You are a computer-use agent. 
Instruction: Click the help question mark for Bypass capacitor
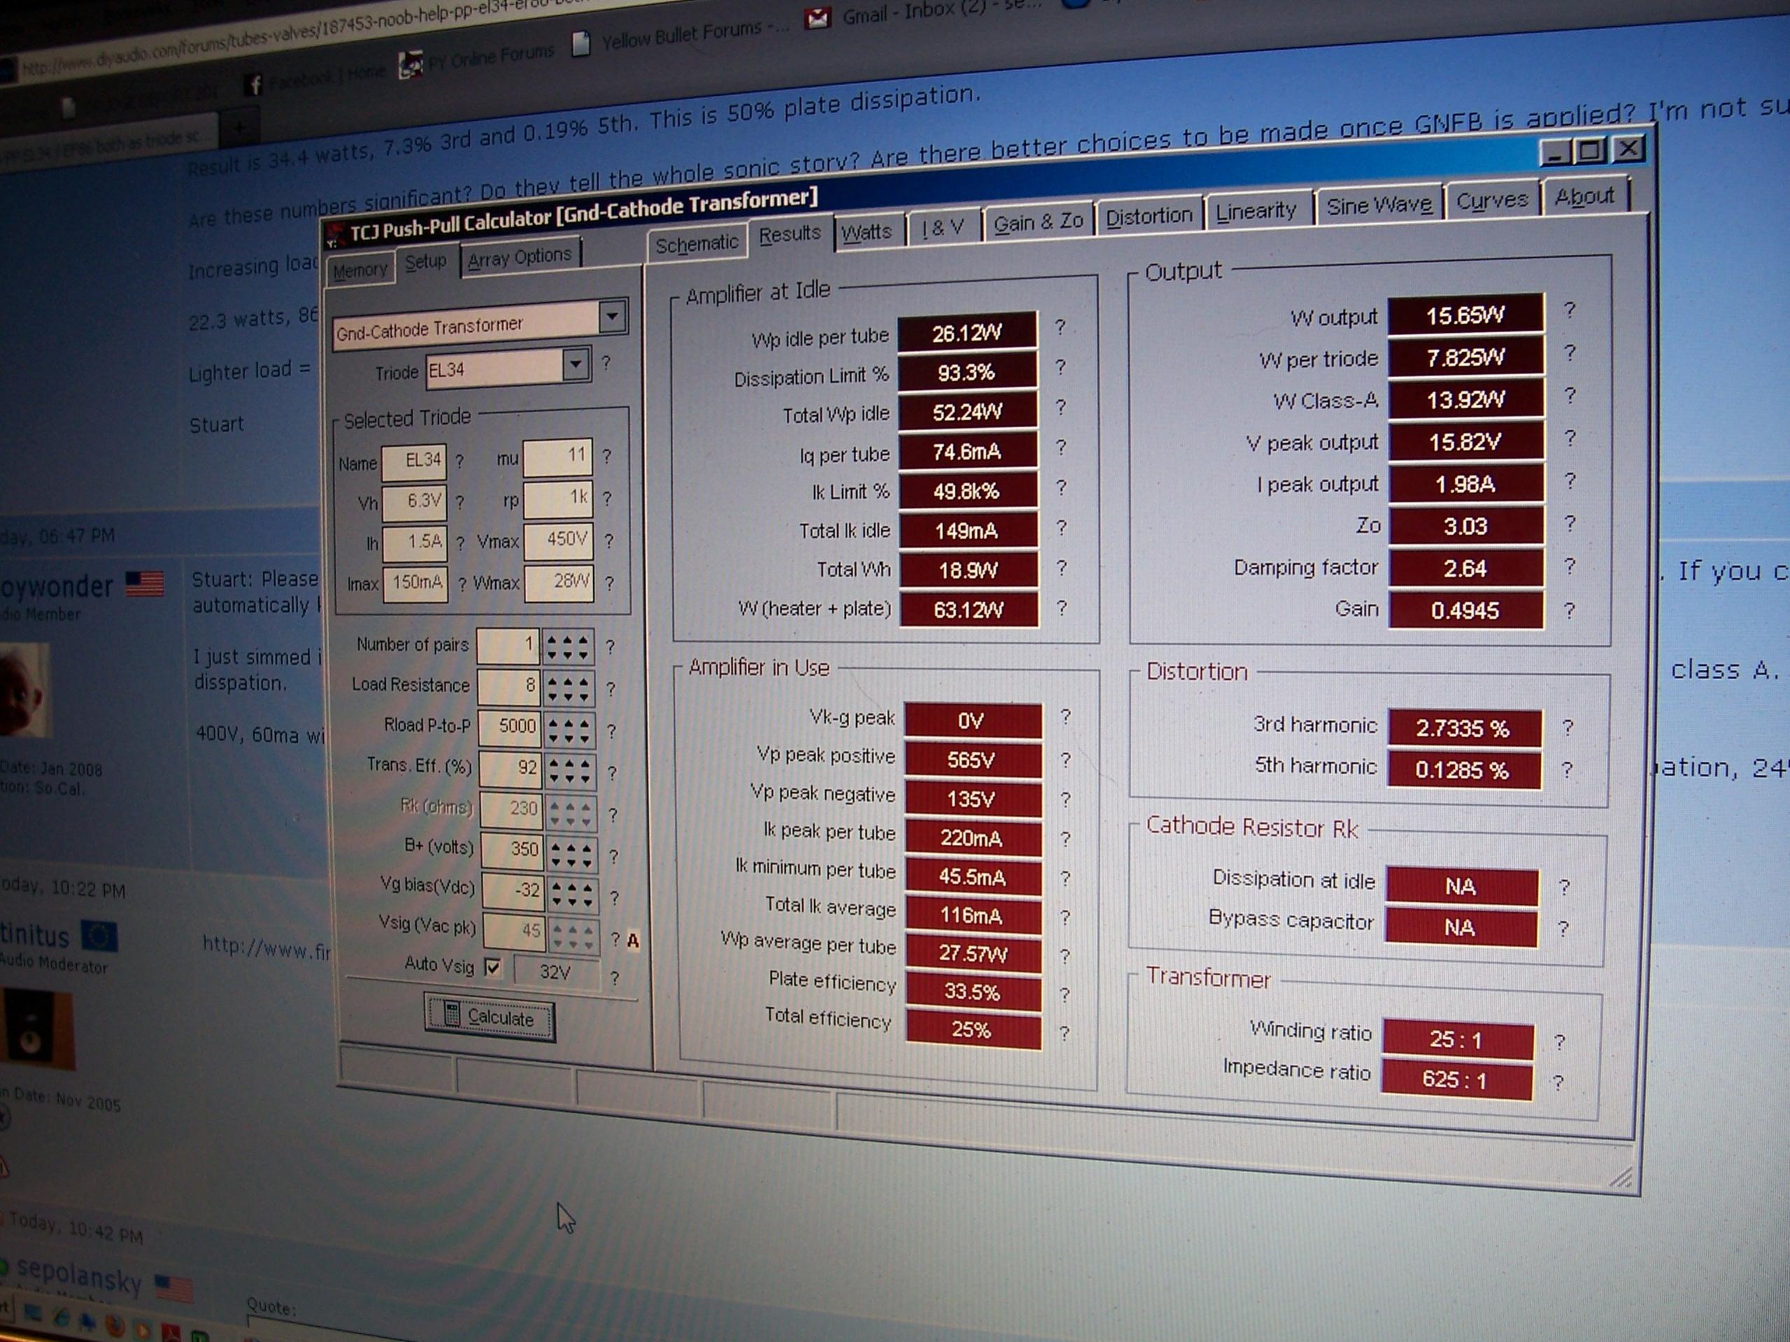[1563, 928]
